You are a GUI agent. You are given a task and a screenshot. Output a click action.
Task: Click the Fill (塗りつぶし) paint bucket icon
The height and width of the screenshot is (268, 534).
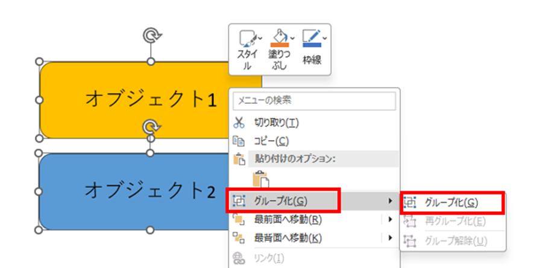point(278,39)
